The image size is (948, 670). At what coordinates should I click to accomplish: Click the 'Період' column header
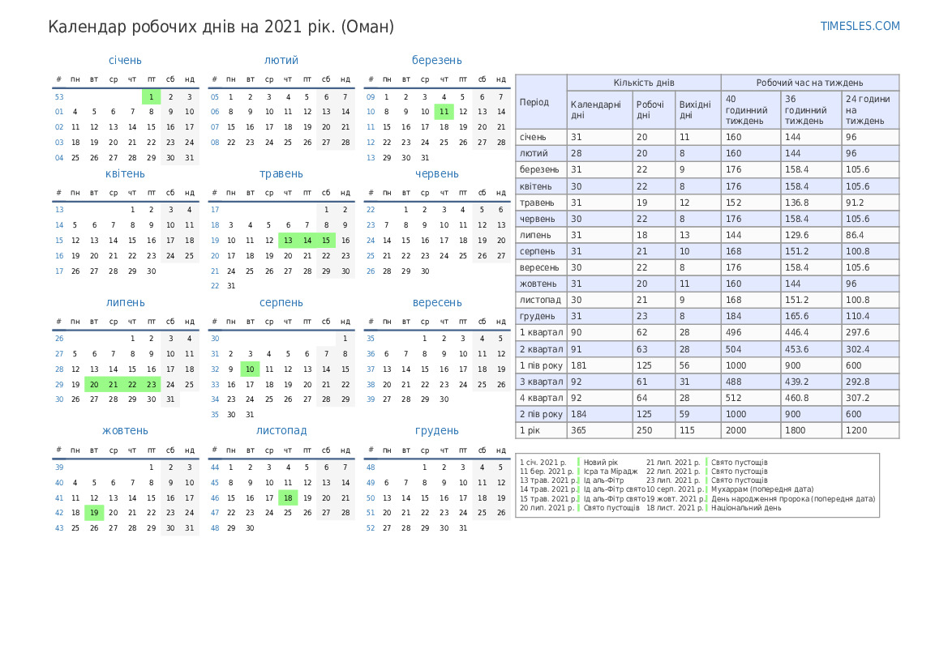coord(541,102)
